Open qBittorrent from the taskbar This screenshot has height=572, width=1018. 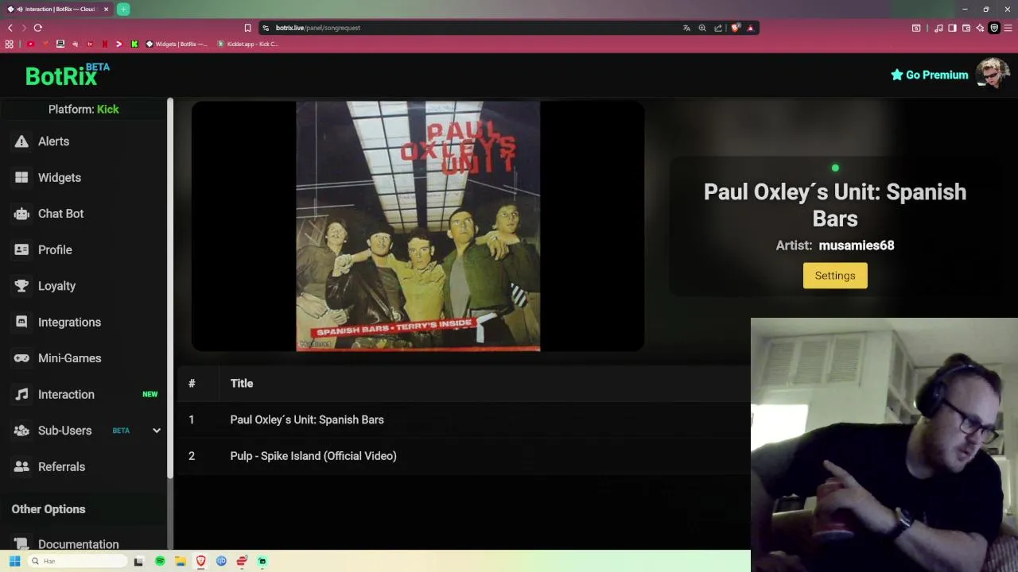coord(221,561)
